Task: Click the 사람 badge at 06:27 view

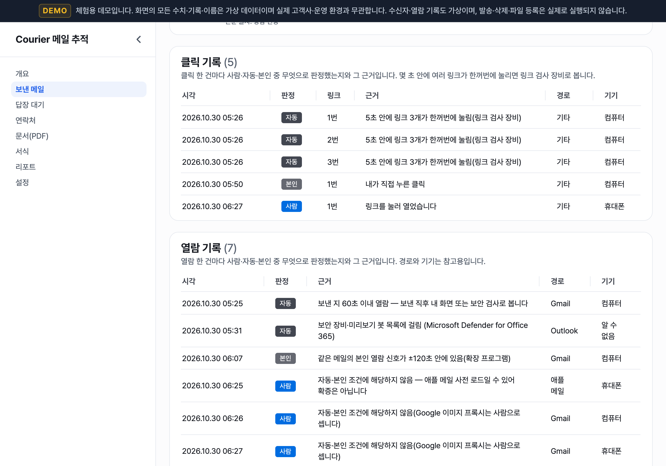Action: point(286,452)
